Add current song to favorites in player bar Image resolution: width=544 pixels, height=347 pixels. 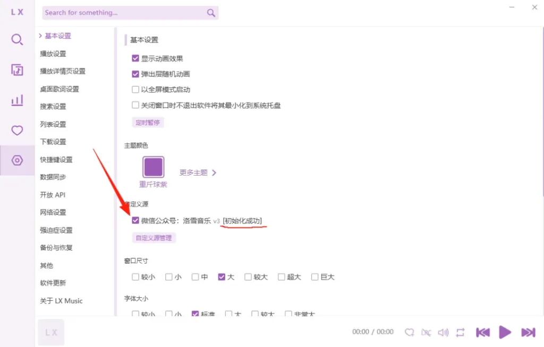[x=410, y=333]
